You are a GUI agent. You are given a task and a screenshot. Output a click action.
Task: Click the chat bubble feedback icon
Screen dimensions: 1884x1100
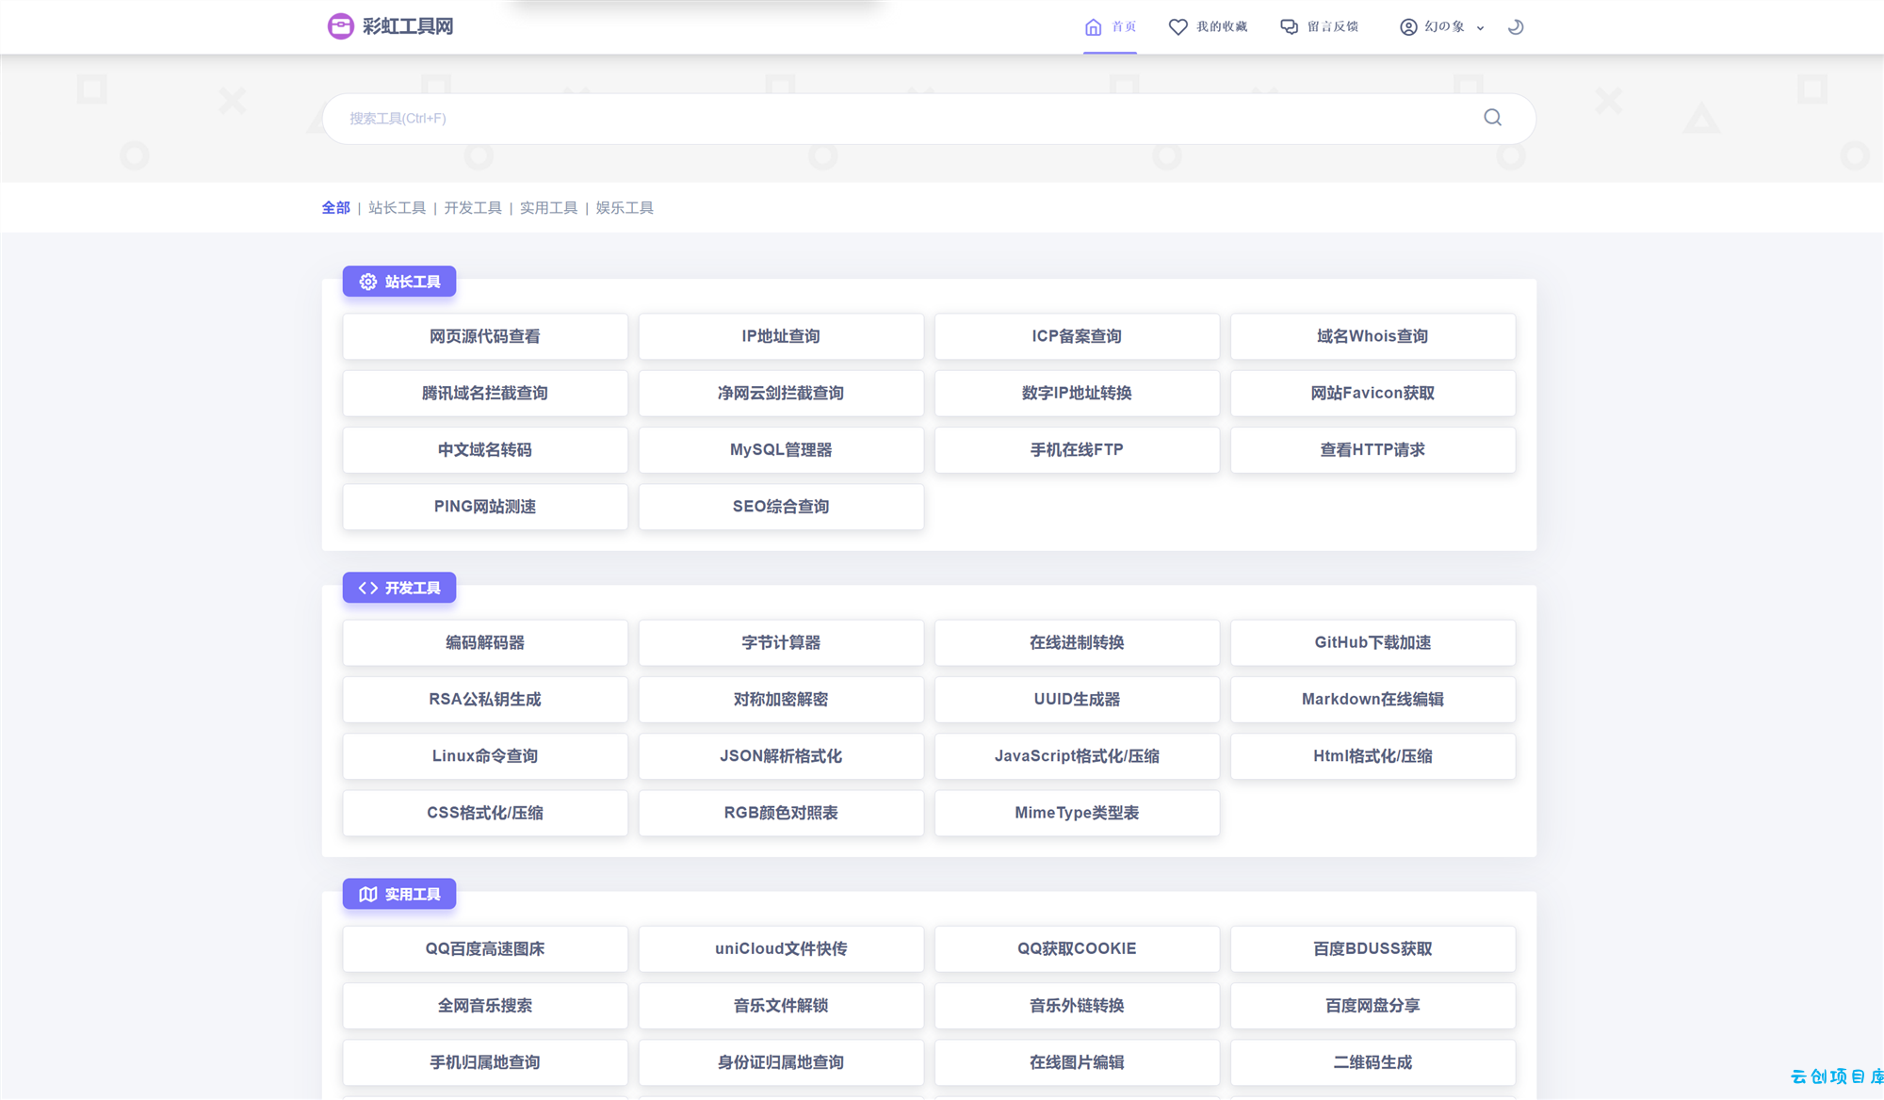point(1289,27)
